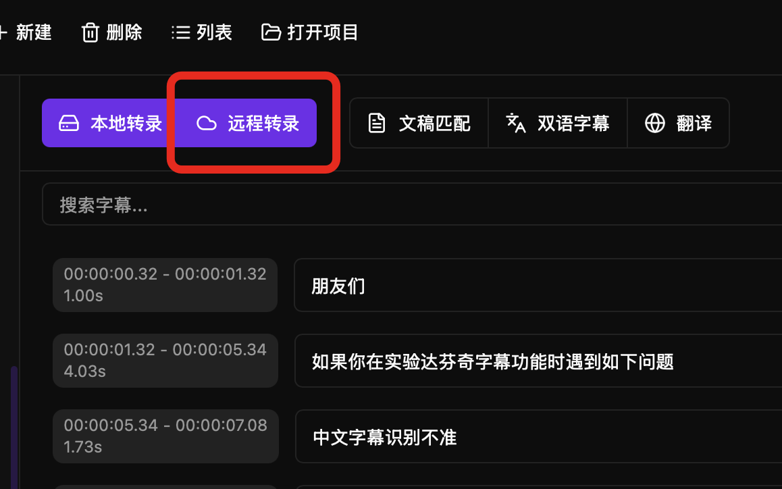Open the 双语字幕 function
This screenshot has width=782, height=489.
(x=558, y=123)
